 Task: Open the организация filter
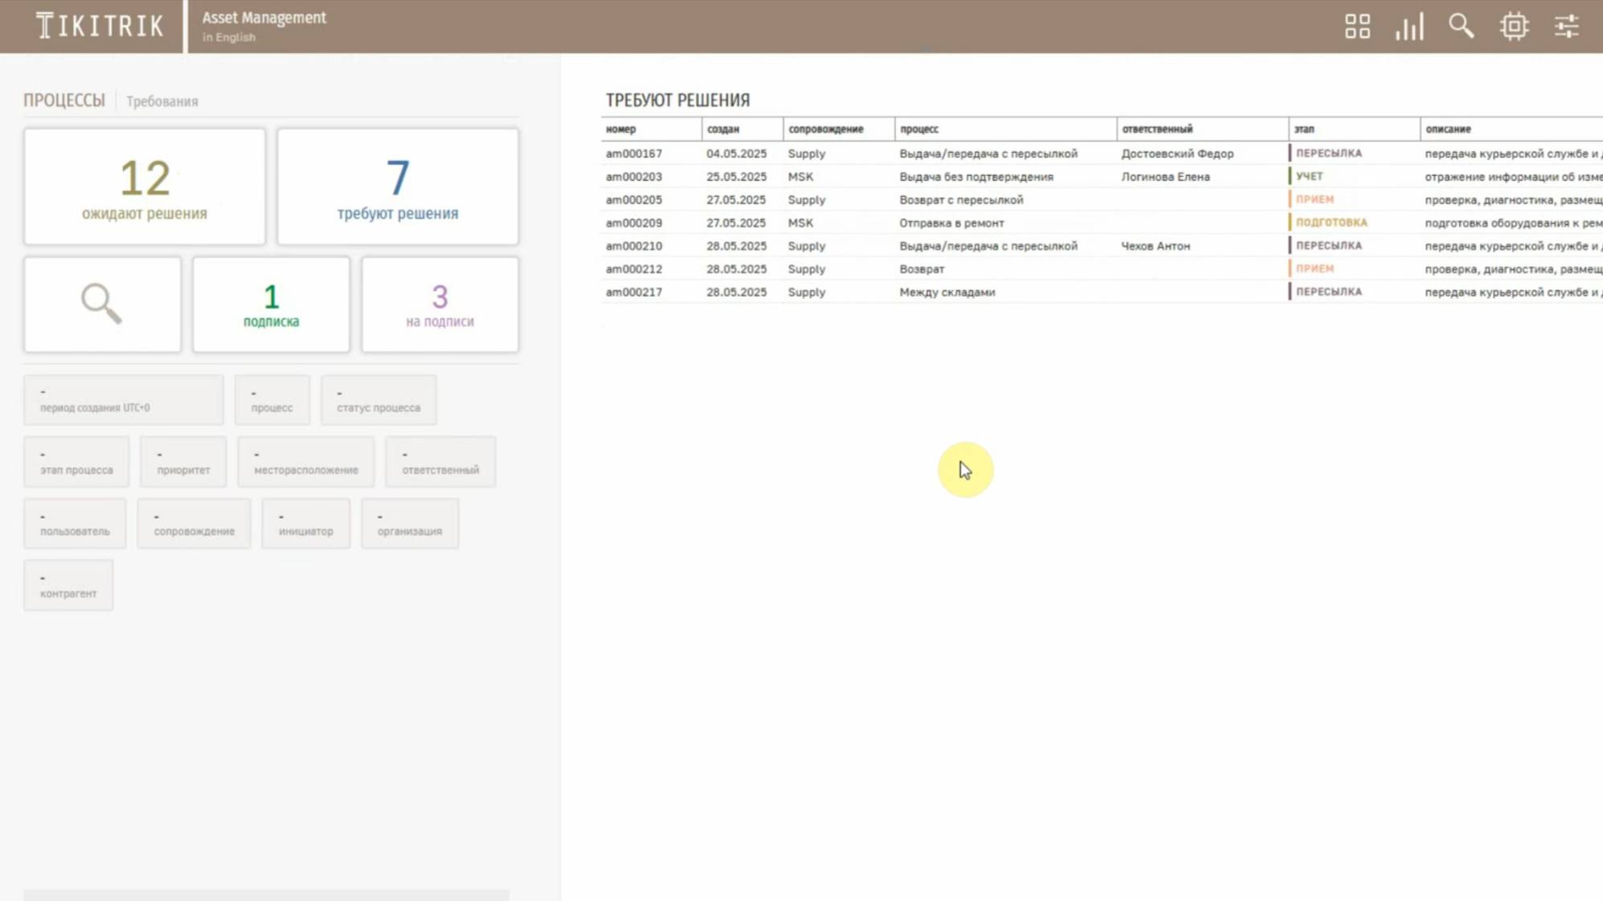pos(410,523)
